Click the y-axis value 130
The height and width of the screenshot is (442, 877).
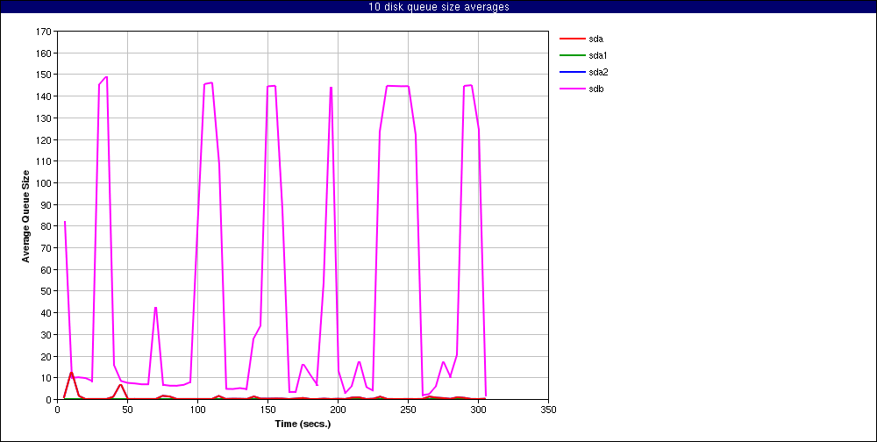[x=44, y=118]
